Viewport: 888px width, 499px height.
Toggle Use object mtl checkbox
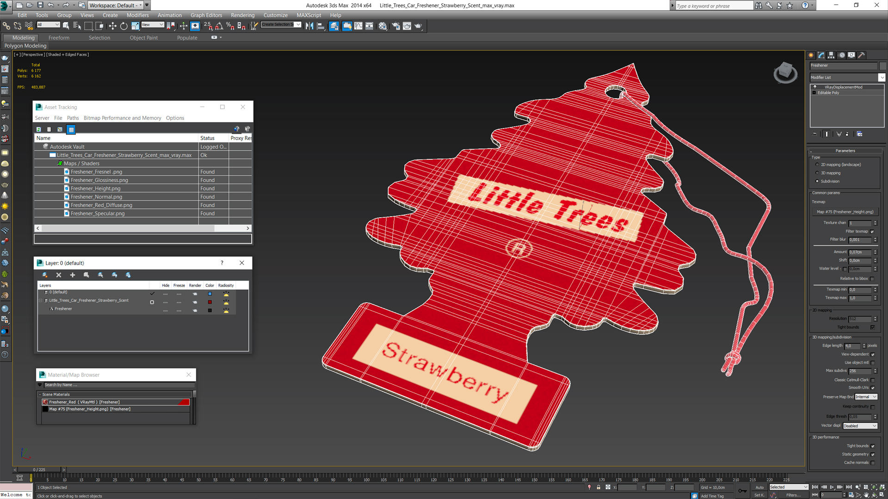pos(873,363)
